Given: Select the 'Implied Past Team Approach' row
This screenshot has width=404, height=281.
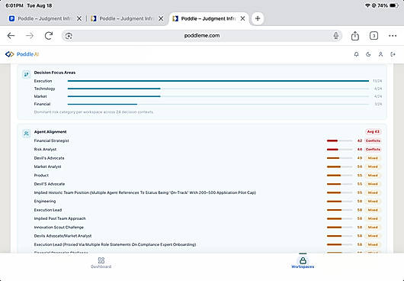Looking at the screenshot, I should coord(207,218).
